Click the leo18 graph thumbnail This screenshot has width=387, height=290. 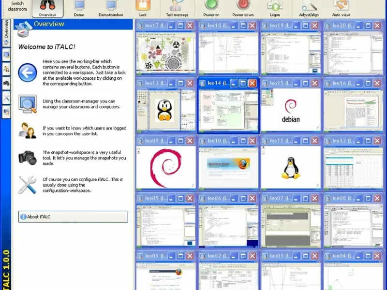pos(228,53)
